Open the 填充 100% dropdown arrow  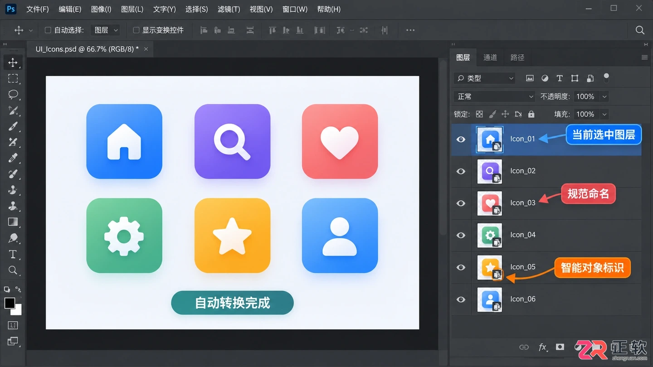click(604, 114)
